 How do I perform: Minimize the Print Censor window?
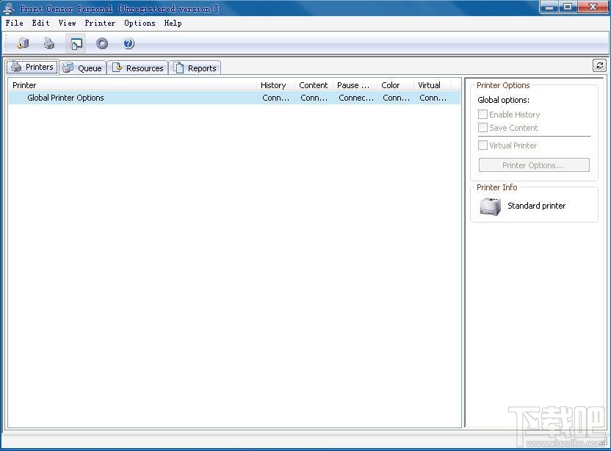click(x=549, y=7)
